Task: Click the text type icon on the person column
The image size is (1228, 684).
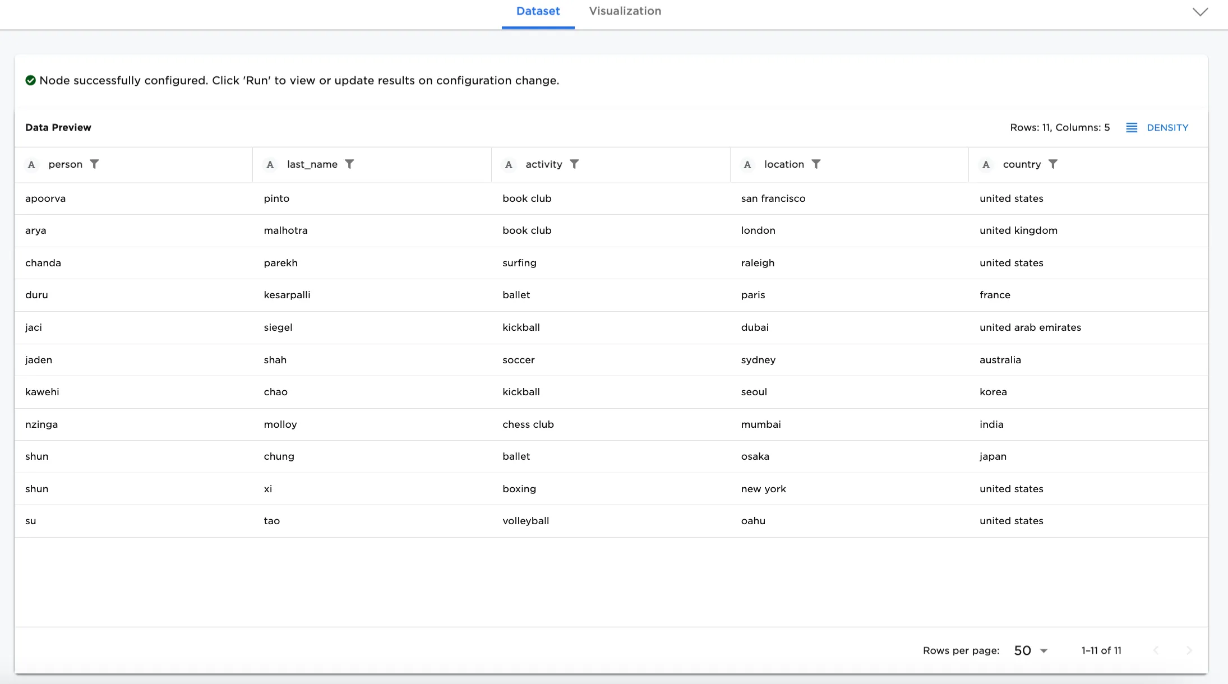Action: [31, 164]
